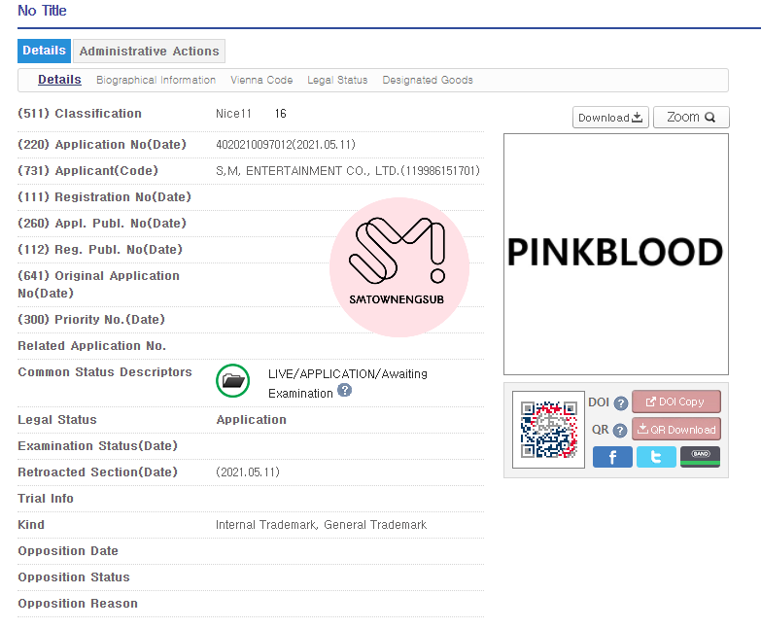This screenshot has width=761, height=629.
Task: Click the Application legal status value
Action: [252, 420]
